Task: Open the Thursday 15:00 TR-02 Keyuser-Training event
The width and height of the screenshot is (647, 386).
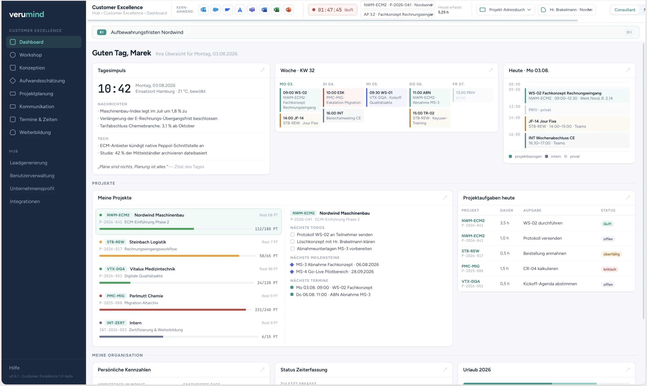Action: [430, 118]
